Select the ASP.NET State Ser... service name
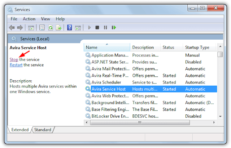The image size is (231, 148). [110, 62]
